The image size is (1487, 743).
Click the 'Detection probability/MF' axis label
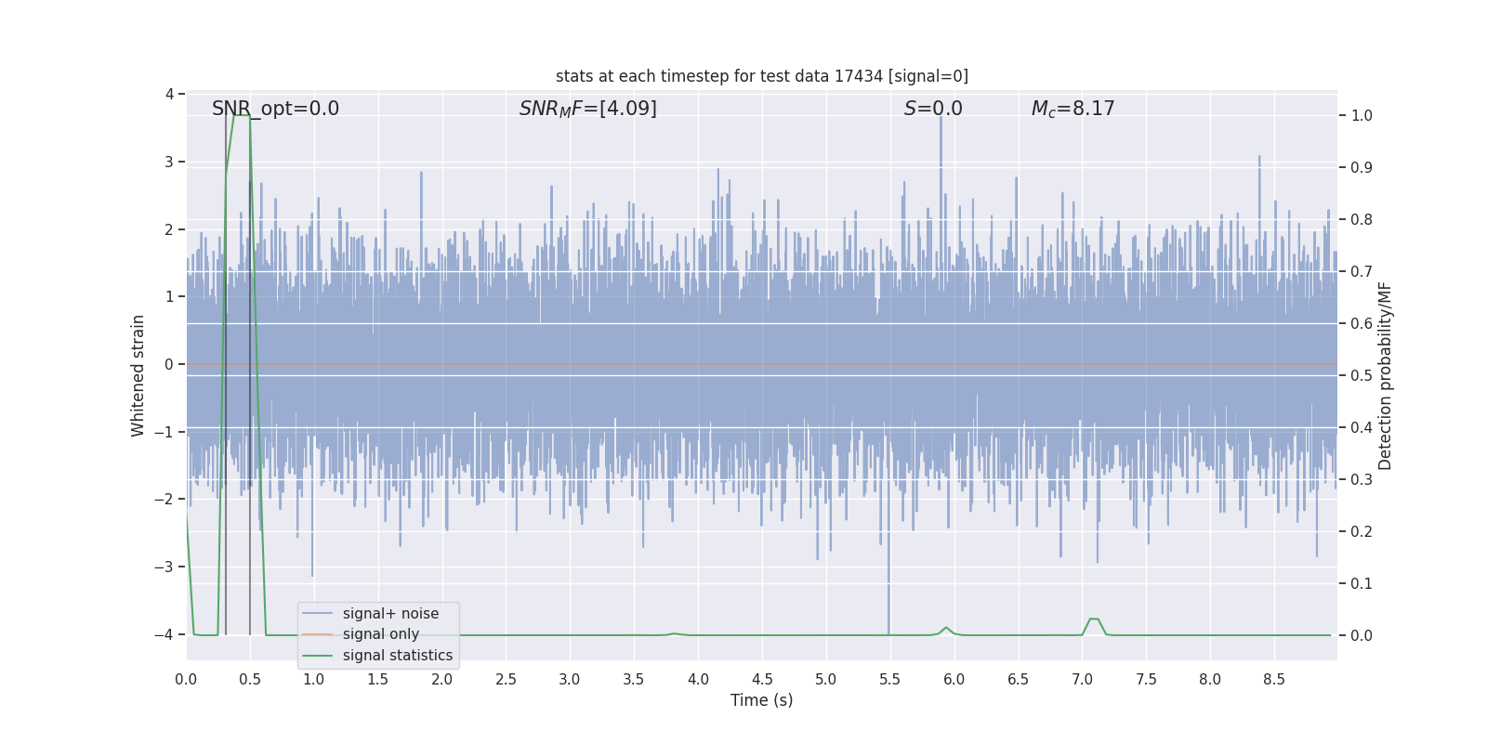pyautogui.click(x=1386, y=375)
